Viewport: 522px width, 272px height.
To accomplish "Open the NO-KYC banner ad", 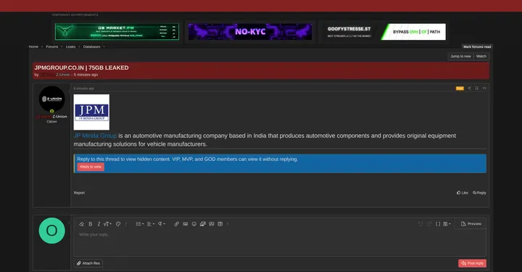I will tap(250, 32).
